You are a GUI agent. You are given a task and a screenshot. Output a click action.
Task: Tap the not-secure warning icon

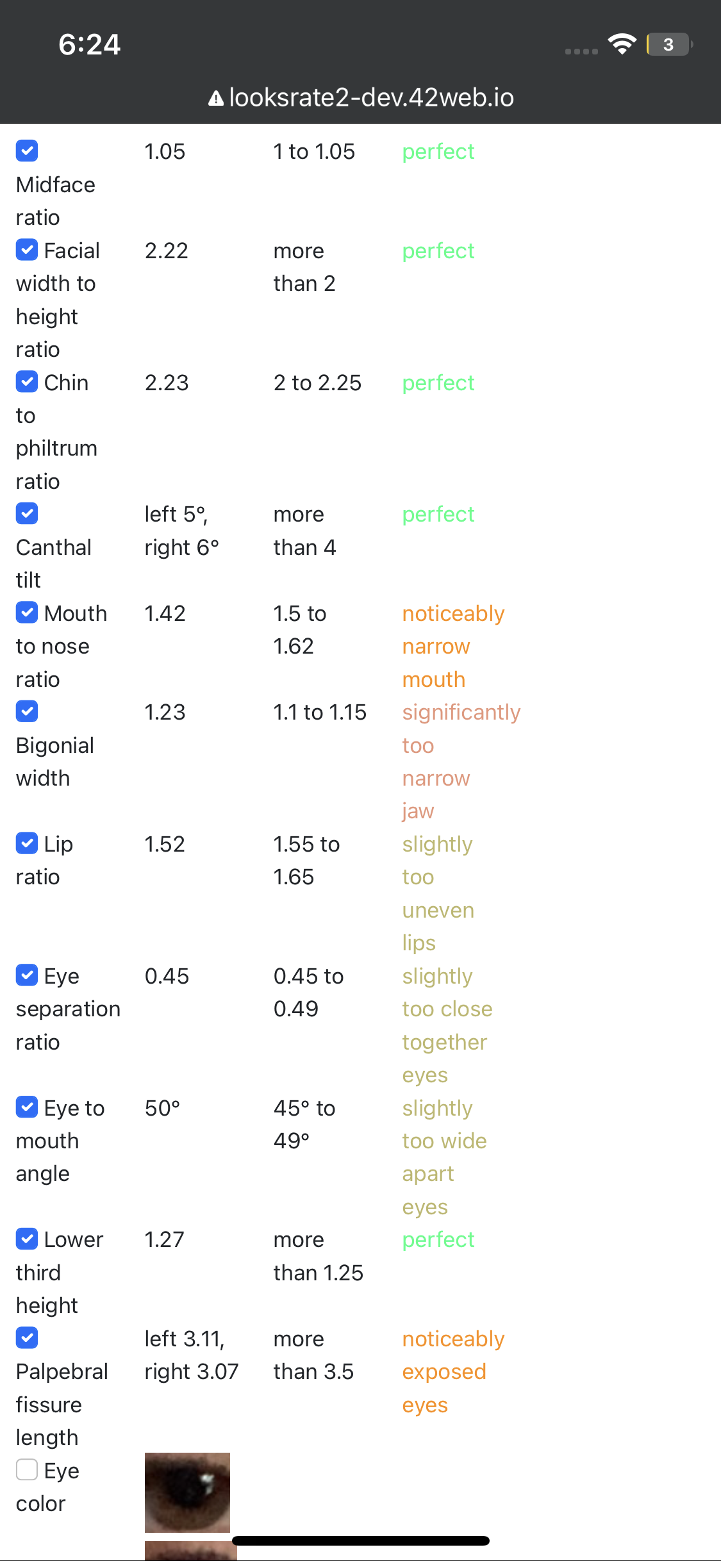pos(216,98)
